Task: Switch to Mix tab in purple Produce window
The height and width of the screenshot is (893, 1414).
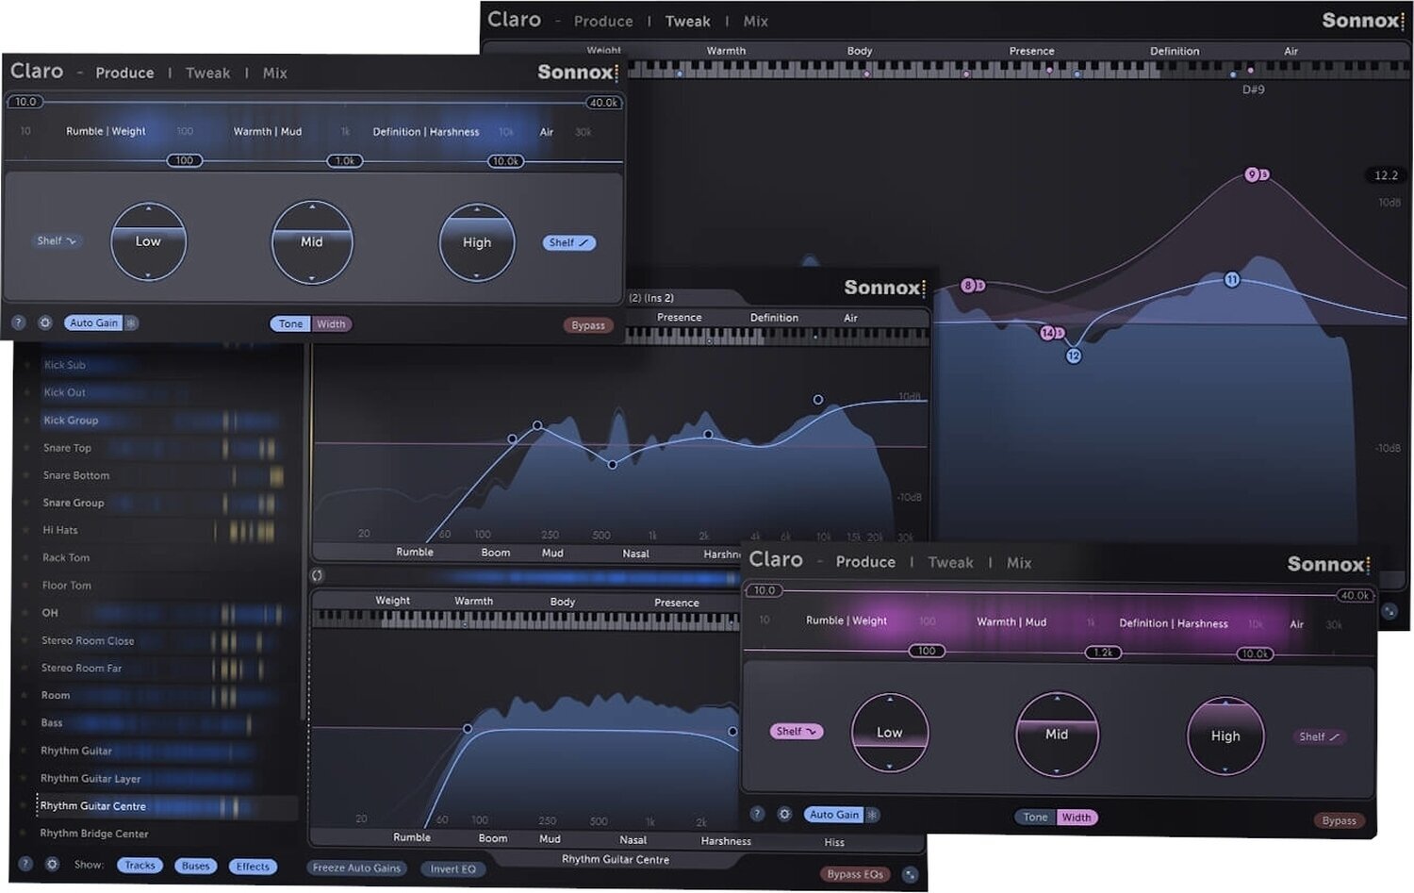Action: (1019, 563)
